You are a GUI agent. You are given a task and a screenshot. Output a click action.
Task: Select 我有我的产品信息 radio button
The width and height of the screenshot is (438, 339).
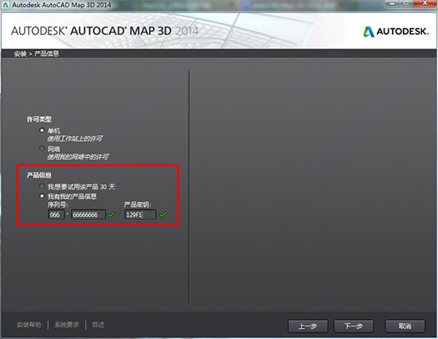pos(42,196)
